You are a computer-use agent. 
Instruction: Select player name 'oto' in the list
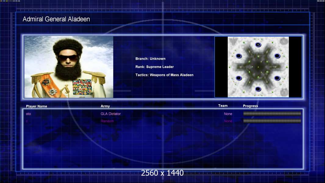[x=28, y=114]
